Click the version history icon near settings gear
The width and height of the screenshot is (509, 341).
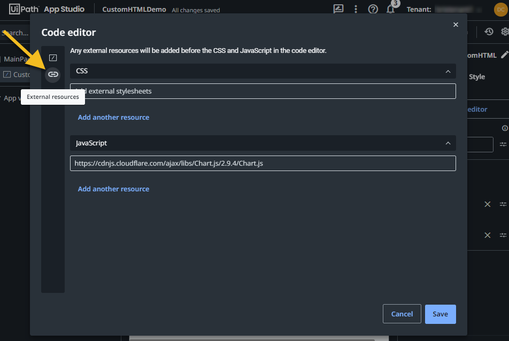[488, 32]
